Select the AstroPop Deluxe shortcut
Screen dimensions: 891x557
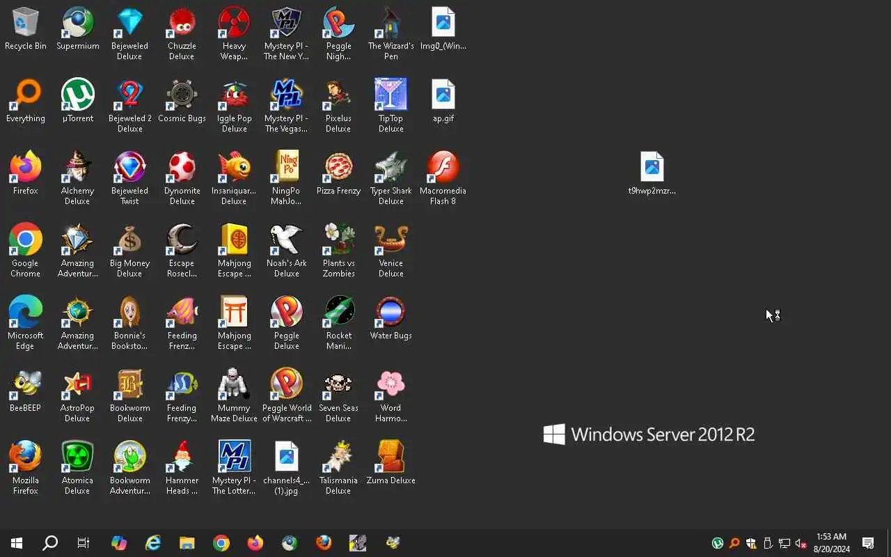tap(77, 396)
